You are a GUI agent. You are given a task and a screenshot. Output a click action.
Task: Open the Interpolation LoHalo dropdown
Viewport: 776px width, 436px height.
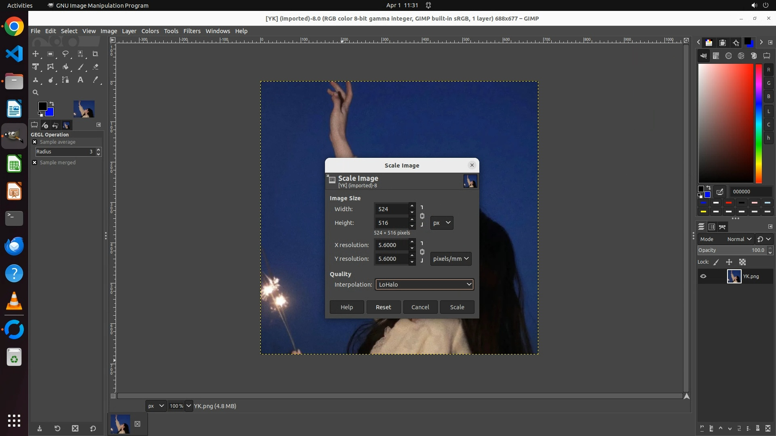(424, 285)
